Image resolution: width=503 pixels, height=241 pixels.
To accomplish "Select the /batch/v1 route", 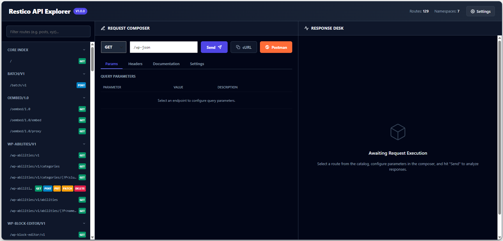I will point(48,85).
